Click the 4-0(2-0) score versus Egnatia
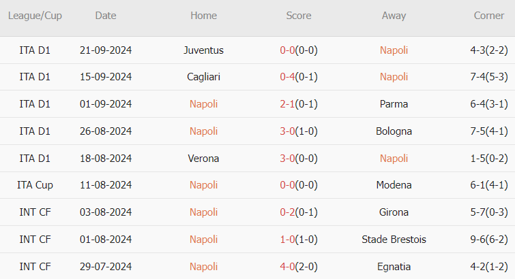The image size is (515, 279). [299, 266]
